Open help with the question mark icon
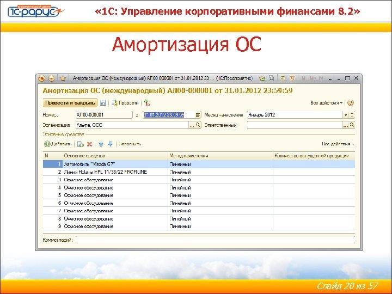Viewport: 392px width, 294px height. point(351,103)
